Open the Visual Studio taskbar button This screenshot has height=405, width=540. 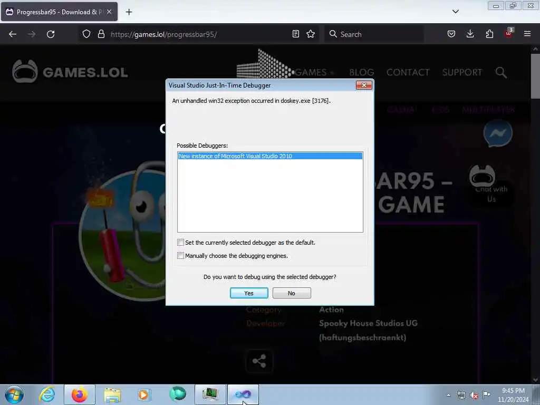(x=243, y=394)
